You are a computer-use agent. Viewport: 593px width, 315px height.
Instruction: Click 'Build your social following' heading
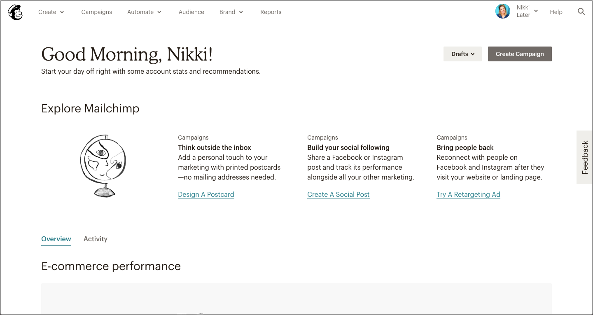(x=348, y=147)
